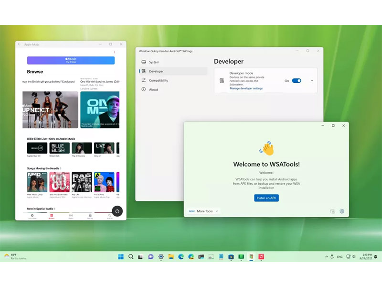Open the One Mix Loraine James artwork
Viewport: 382px width, 287px height.
click(x=100, y=110)
